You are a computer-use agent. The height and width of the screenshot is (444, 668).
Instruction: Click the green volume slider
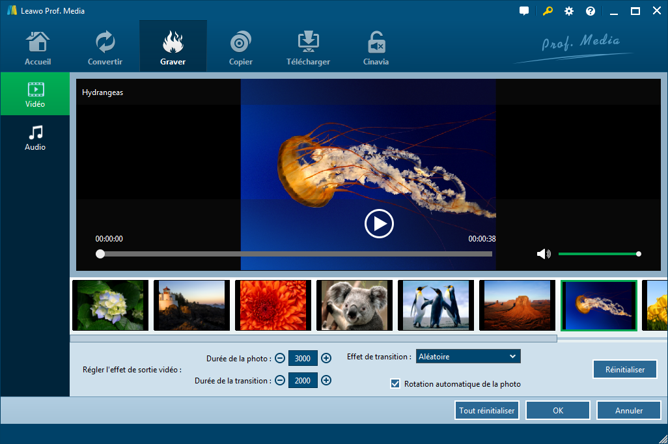coord(598,254)
